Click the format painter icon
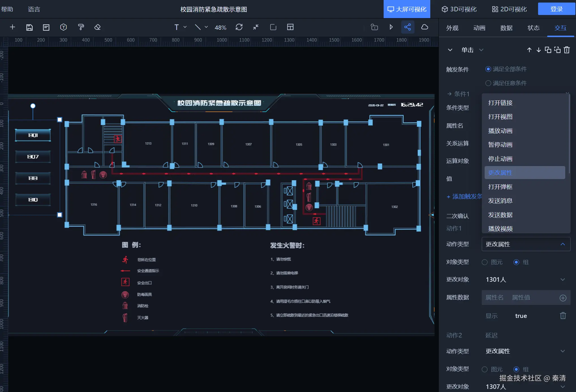576x392 pixels. point(81,27)
